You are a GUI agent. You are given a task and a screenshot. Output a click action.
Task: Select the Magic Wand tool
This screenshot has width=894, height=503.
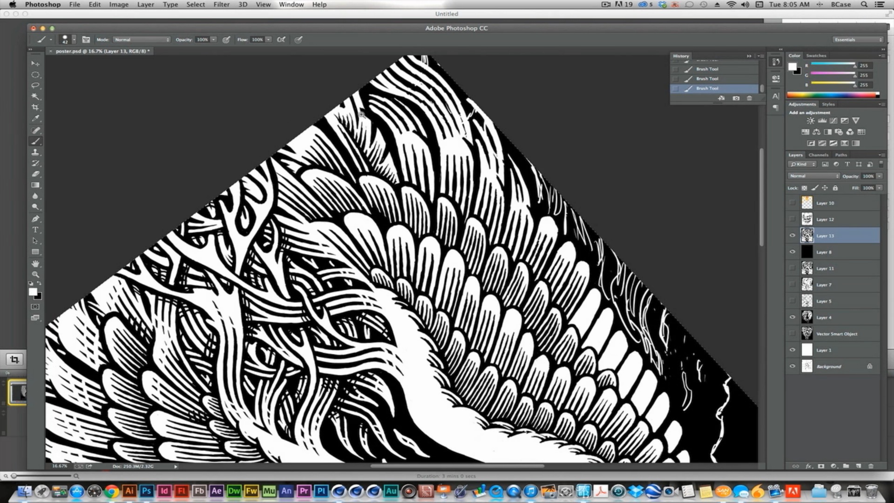pos(35,96)
